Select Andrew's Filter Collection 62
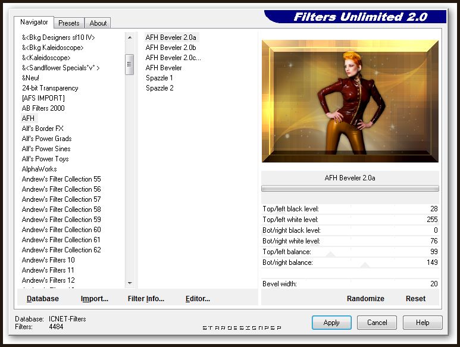460x347 pixels. coord(61,250)
